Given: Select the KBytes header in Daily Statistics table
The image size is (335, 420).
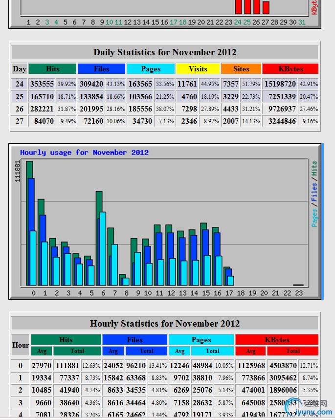Looking at the screenshot, I should coord(290,69).
